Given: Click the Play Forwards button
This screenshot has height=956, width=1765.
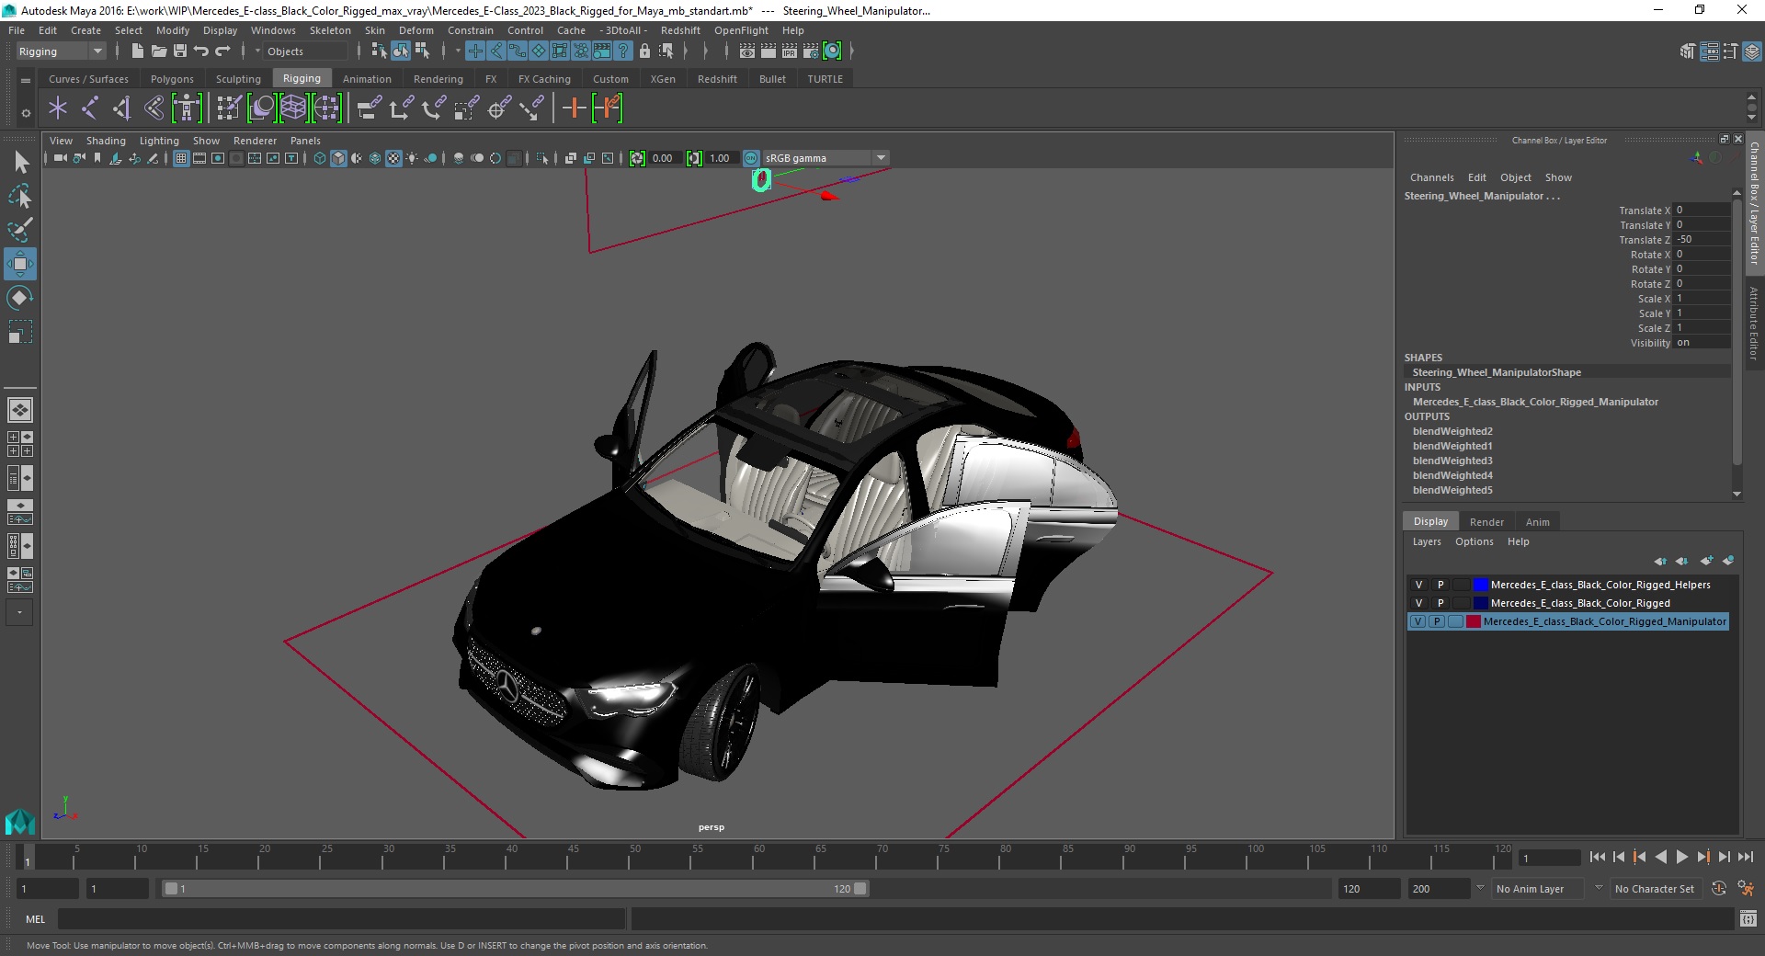Looking at the screenshot, I should point(1681,857).
